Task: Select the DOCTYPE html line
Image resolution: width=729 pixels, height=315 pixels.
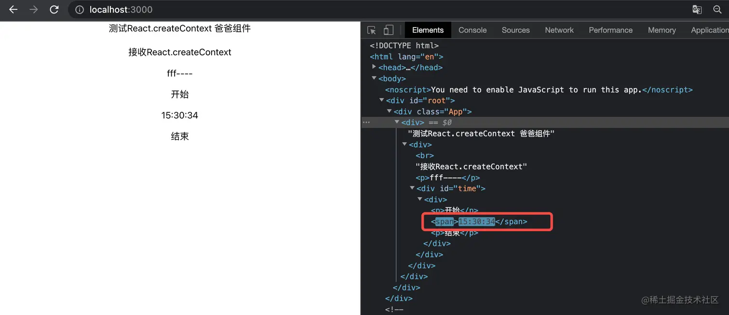Action: (x=404, y=45)
